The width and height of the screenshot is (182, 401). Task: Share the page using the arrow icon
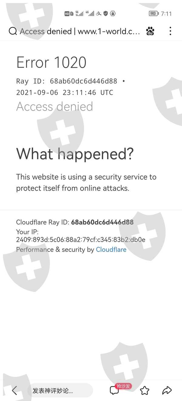pyautogui.click(x=167, y=390)
